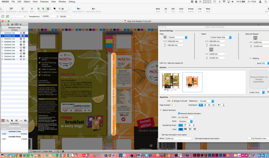Click the down arrow toggle on Common Line 3
This screenshot has height=158, width=269.
coord(21,39)
